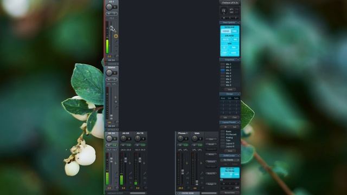
Task: Click the wrench icon on AN 5/6 channel
Action: [130, 173]
